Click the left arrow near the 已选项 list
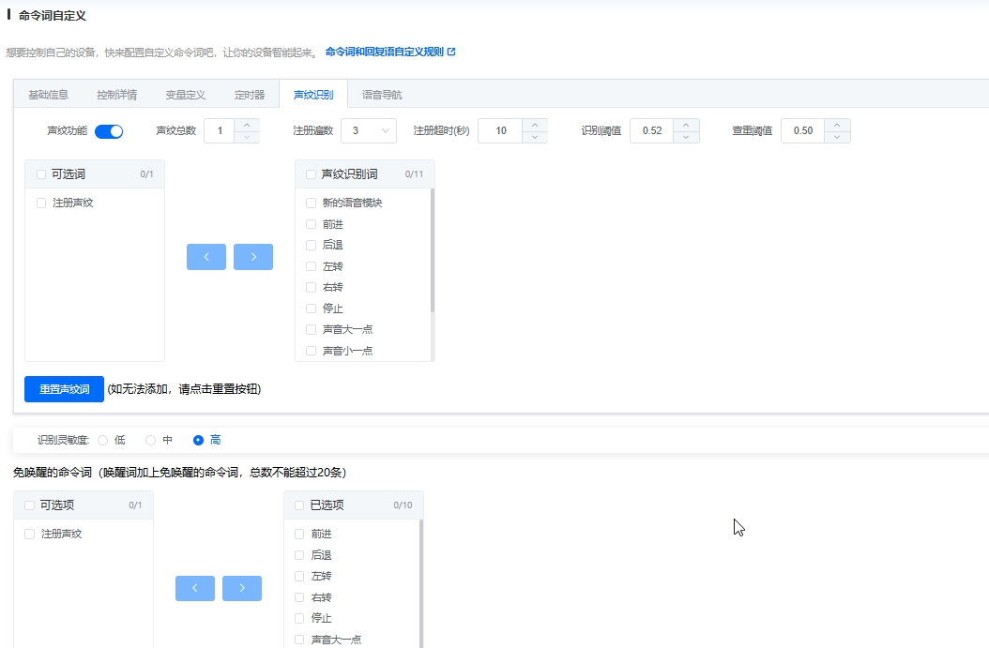This screenshot has width=989, height=648. pos(195,588)
